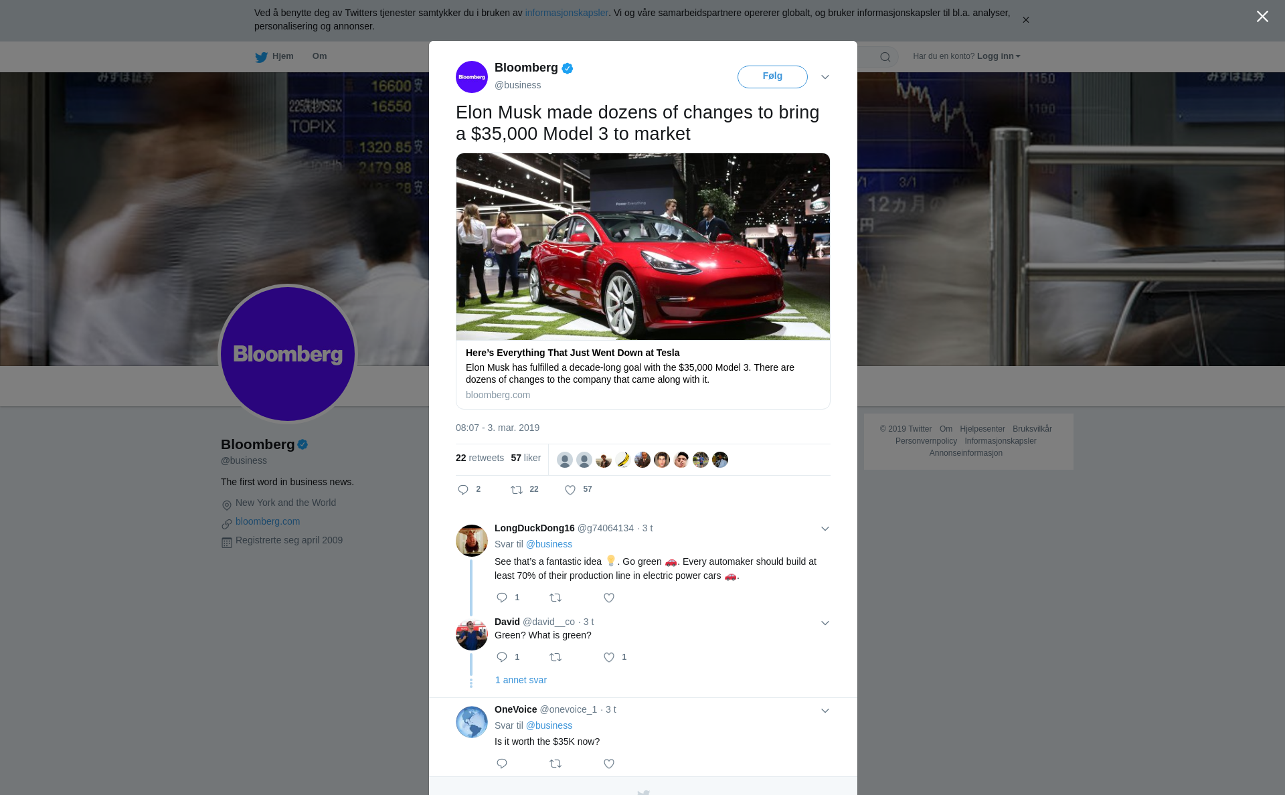Viewport: 1285px width, 795px height.
Task: Click the Bloomberg avatar in the tweet header
Action: [472, 77]
